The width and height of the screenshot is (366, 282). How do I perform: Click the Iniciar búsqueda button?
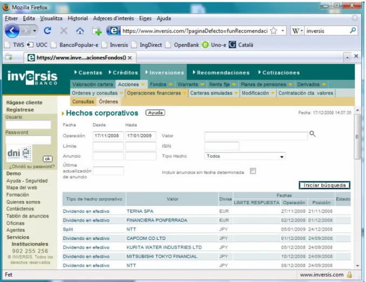(x=324, y=185)
